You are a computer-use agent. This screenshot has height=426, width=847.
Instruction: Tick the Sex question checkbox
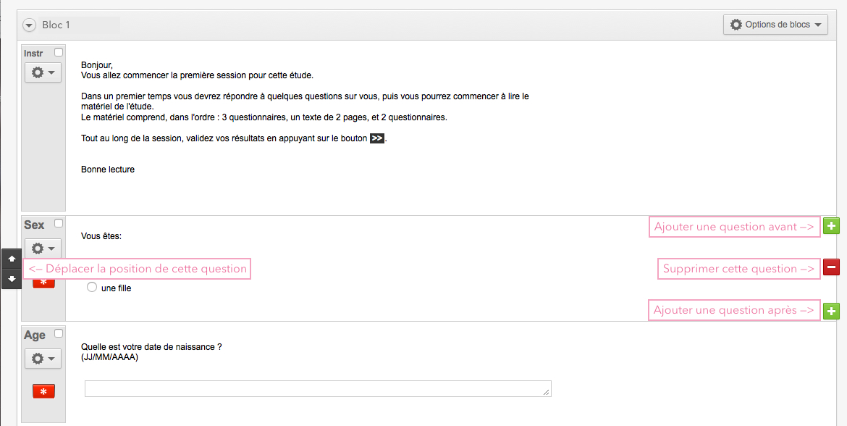(x=59, y=223)
